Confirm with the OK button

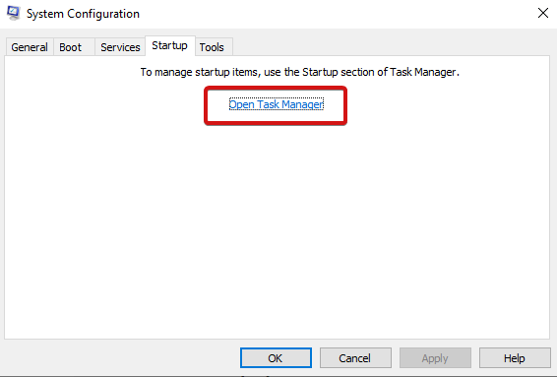[x=276, y=358]
